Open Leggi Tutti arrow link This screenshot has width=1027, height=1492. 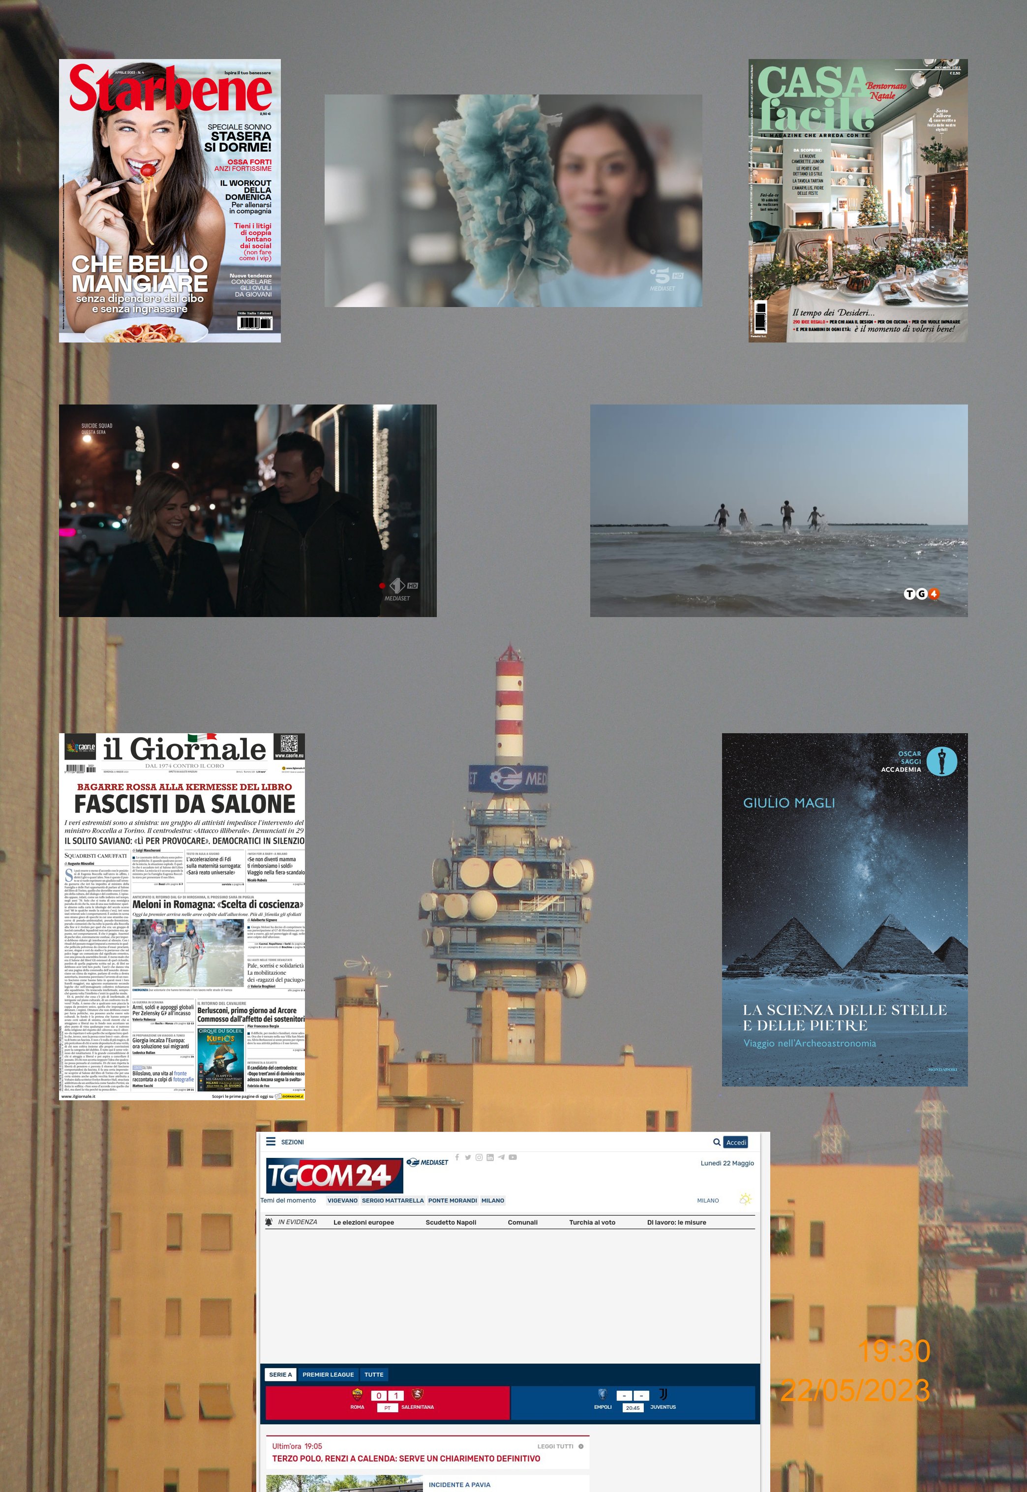[x=580, y=1446]
